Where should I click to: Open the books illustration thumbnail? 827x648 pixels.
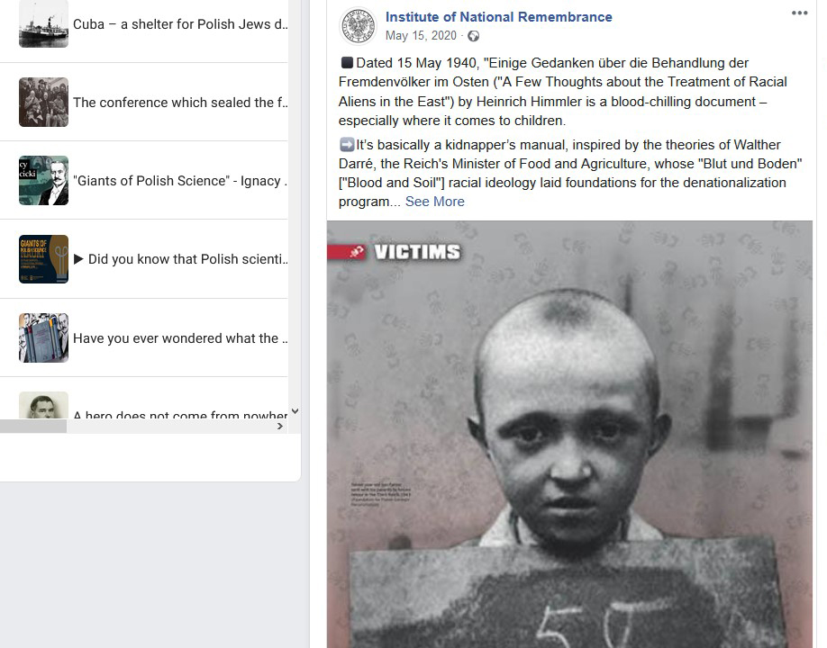point(44,337)
